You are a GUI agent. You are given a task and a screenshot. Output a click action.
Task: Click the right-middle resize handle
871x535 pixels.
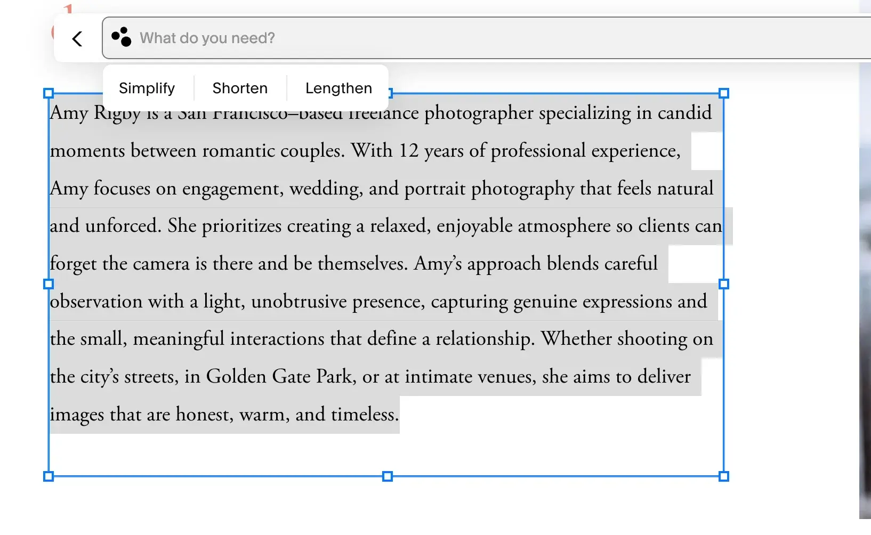click(723, 284)
